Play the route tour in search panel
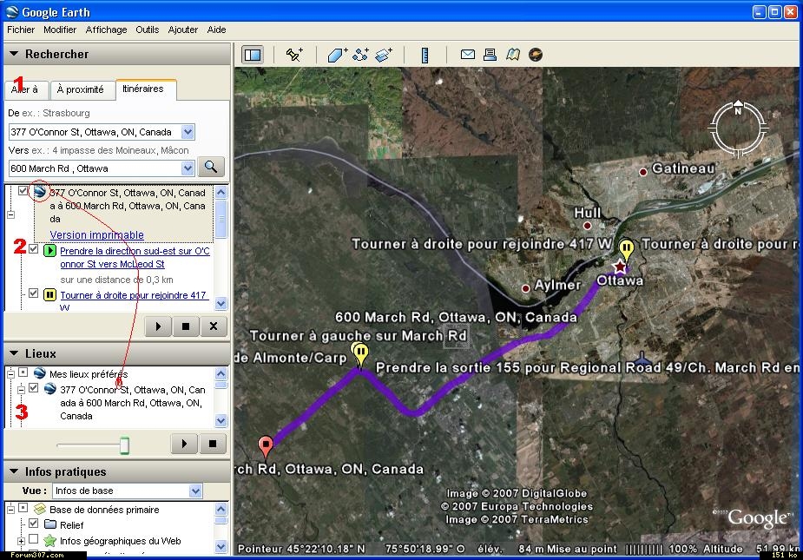This screenshot has height=560, width=803. pos(158,326)
